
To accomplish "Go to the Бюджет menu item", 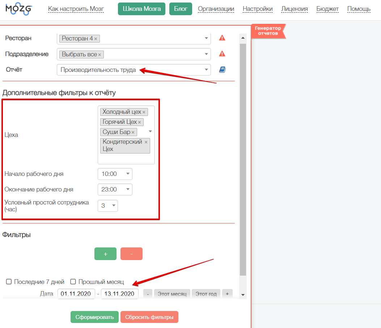I will tap(327, 9).
